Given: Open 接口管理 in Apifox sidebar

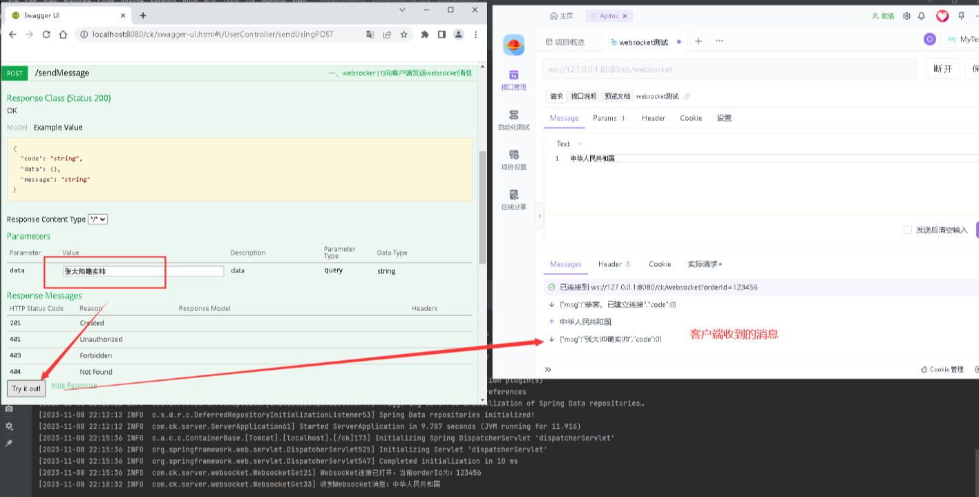Looking at the screenshot, I should 513,80.
